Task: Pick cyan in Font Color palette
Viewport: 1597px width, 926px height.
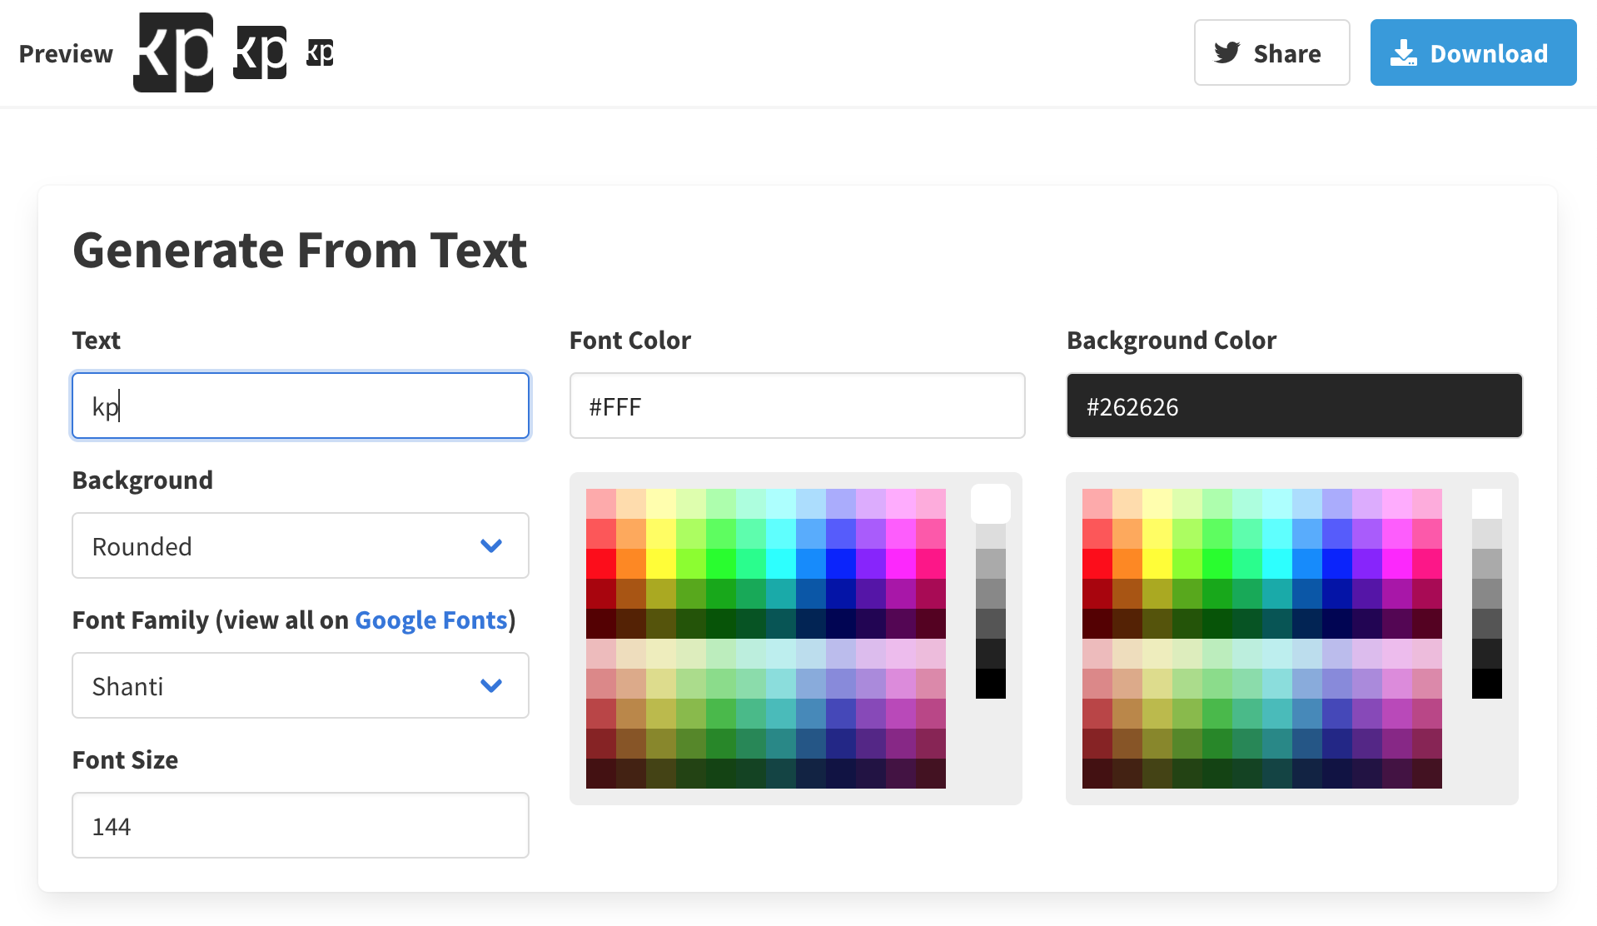Action: (781, 564)
